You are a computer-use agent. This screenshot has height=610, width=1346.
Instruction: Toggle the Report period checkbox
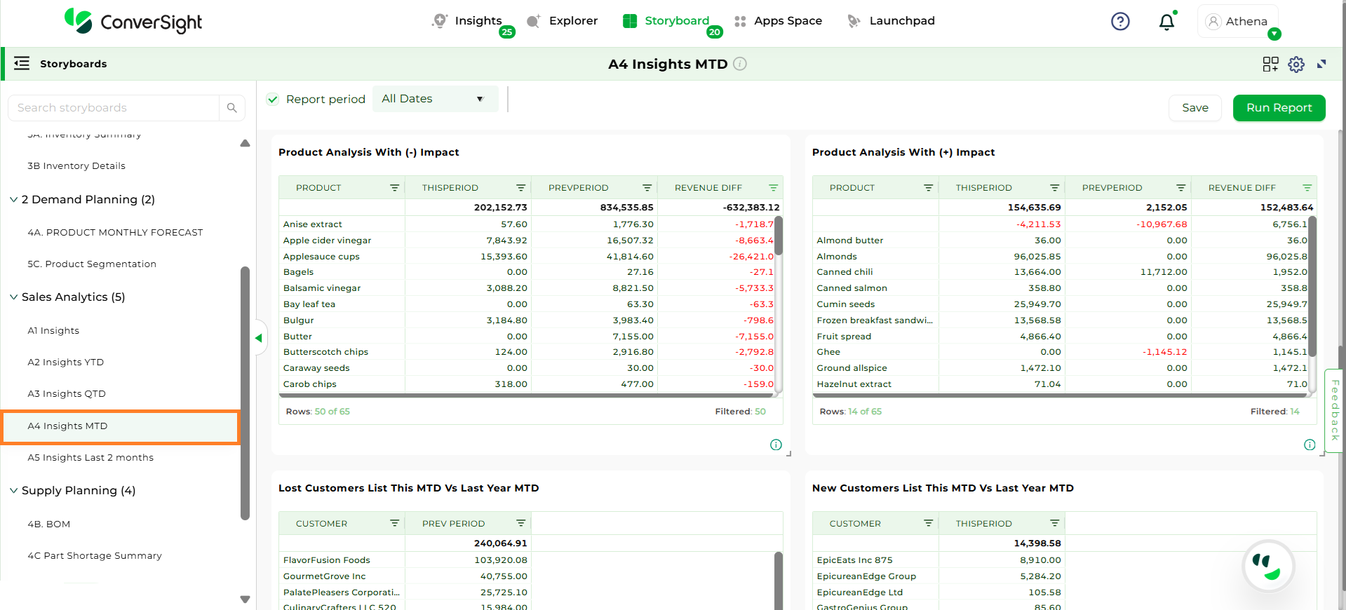(273, 100)
